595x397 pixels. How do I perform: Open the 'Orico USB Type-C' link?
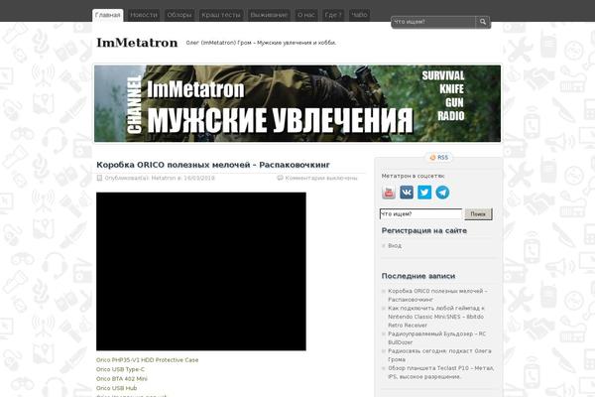pyautogui.click(x=120, y=369)
